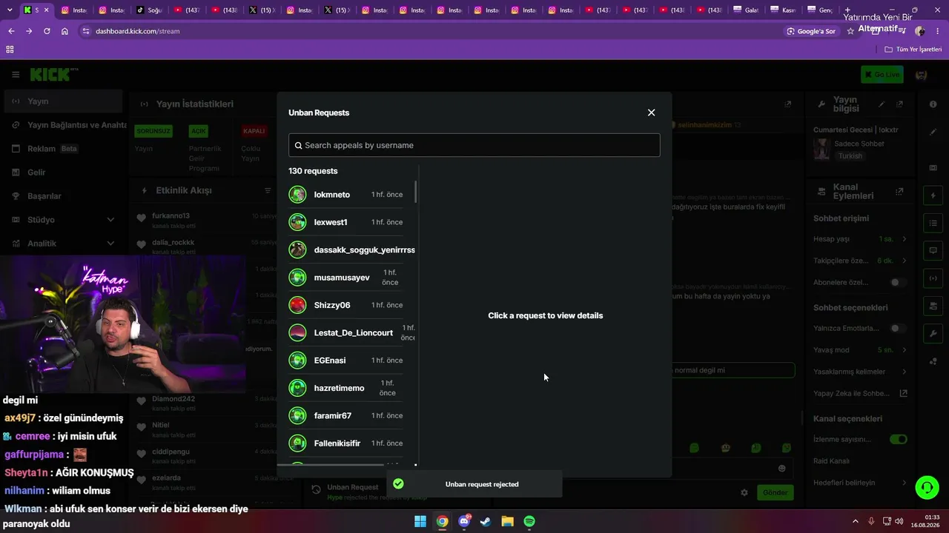Screen dimensions: 949x533
Task: Select dassakk_sogguk_yenirrrss request row
Action: (351, 249)
